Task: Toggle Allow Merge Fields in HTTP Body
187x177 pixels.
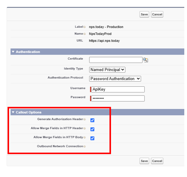Action: coord(92,138)
